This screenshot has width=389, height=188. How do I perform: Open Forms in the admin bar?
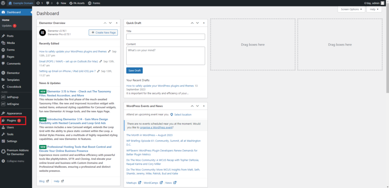point(94,3)
